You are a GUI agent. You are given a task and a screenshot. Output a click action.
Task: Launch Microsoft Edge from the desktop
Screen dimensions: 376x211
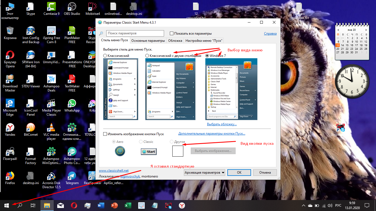(x=10, y=108)
